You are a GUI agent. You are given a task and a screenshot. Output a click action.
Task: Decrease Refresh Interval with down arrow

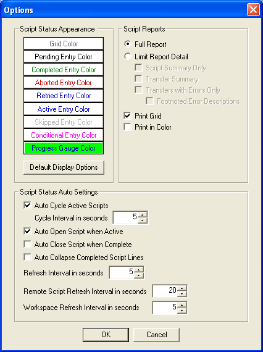pos(139,275)
